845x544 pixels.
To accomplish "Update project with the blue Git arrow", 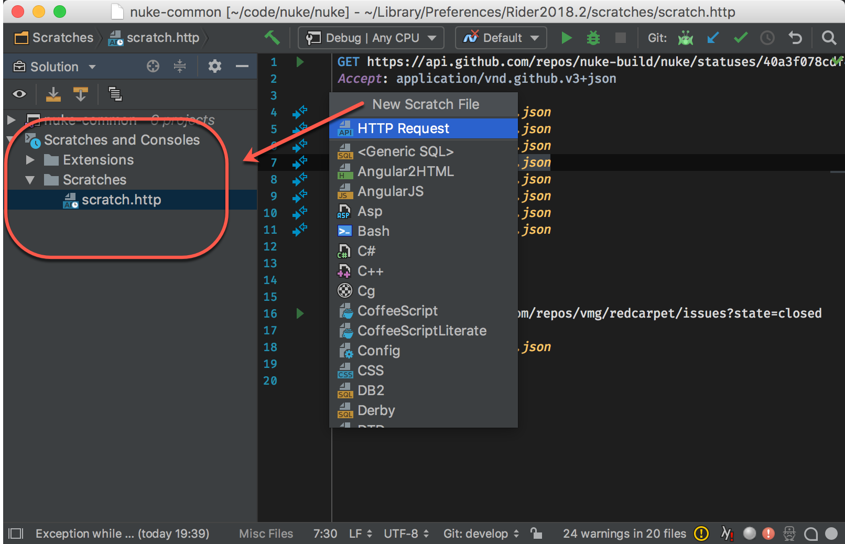I will (x=713, y=38).
